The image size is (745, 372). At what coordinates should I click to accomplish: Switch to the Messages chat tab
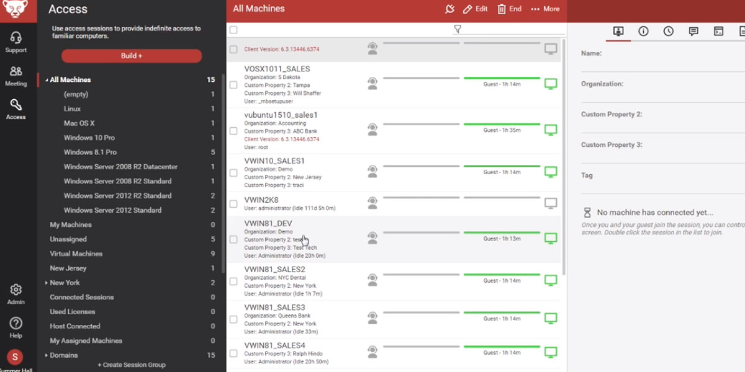click(x=693, y=31)
